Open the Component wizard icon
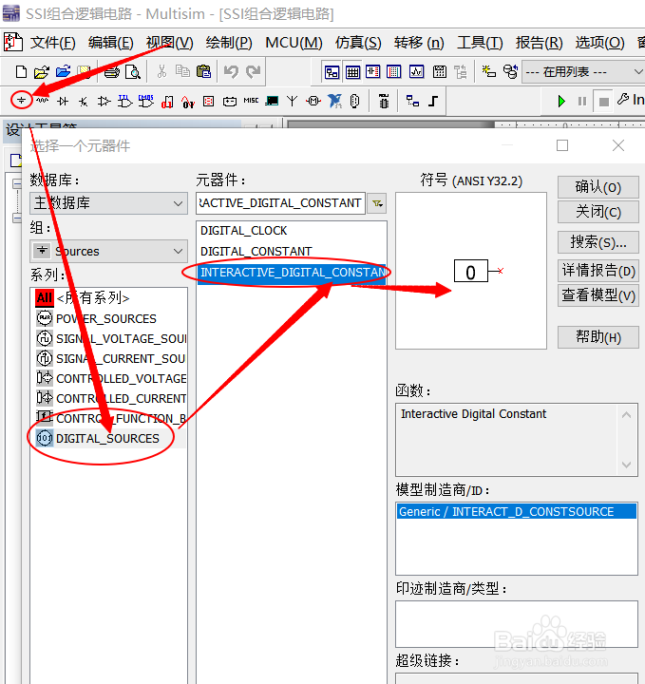The height and width of the screenshot is (684, 645). [489, 71]
